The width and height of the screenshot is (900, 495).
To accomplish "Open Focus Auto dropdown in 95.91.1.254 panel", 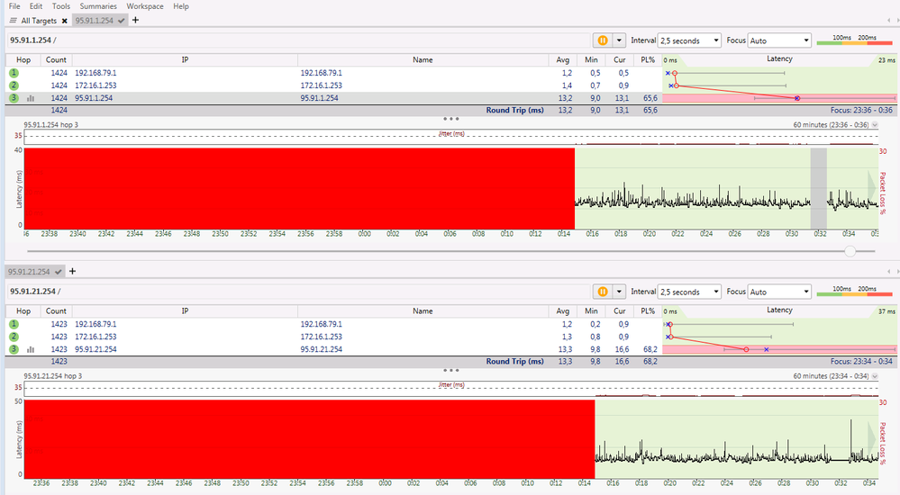I will coord(779,40).
